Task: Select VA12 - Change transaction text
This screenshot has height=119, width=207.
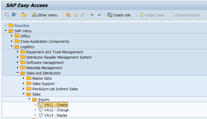Action: click(56, 110)
